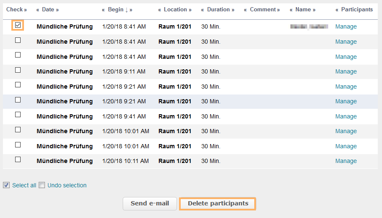Click the chevron after Check column header
Viewport: 382px width, 218px height.
click(25, 10)
